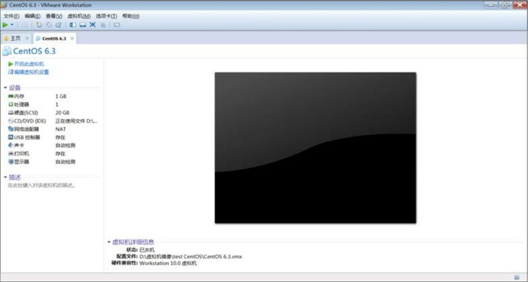Viewport: 528px width, 282px height.
Task: Restore down the VMware Workstation window
Action: [x=505, y=5]
